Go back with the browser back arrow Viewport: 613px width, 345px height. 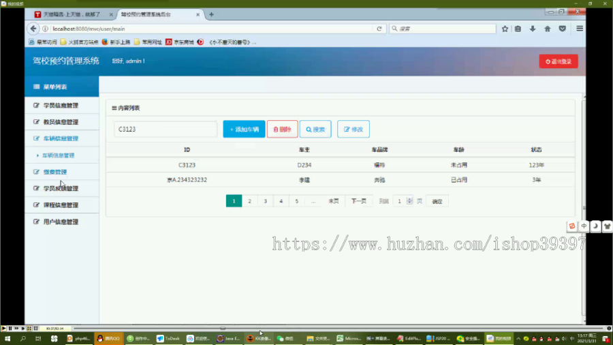click(33, 29)
